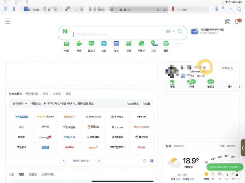Close the dark mode tooltip
Image resolution: width=245 pixels, height=183 pixels.
(x=240, y=167)
